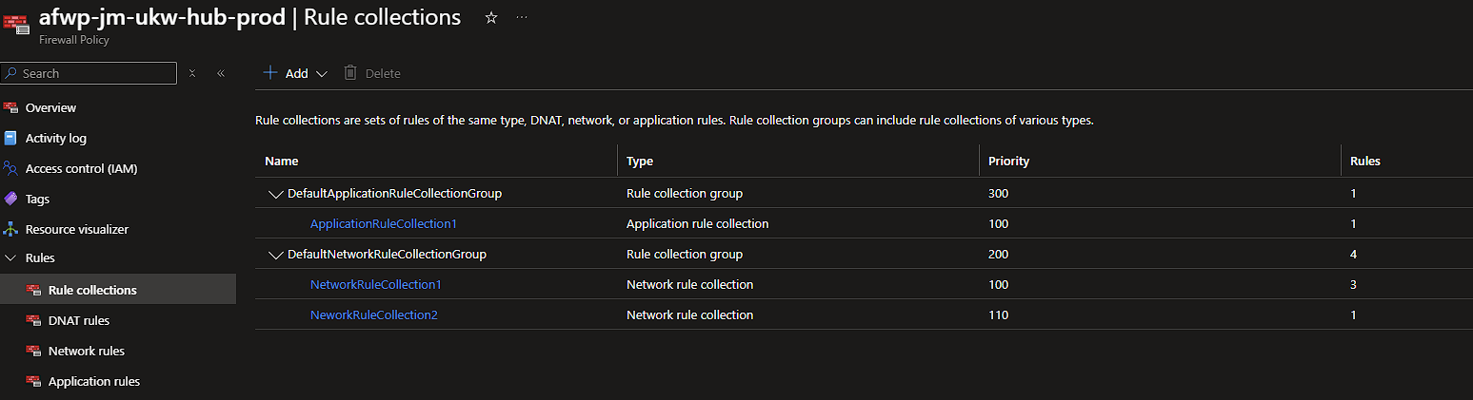The image size is (1473, 400).
Task: Favorite this page with the star icon
Action: [x=491, y=18]
